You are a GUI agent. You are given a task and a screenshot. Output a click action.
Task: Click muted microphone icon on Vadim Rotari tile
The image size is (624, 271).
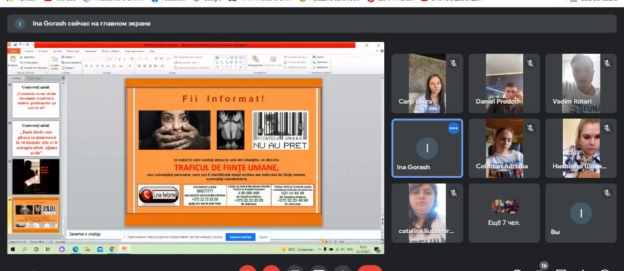[607, 63]
